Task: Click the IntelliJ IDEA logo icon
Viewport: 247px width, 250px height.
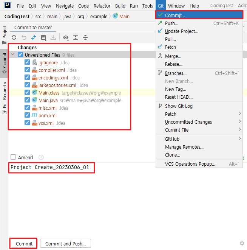Action: point(7,5)
